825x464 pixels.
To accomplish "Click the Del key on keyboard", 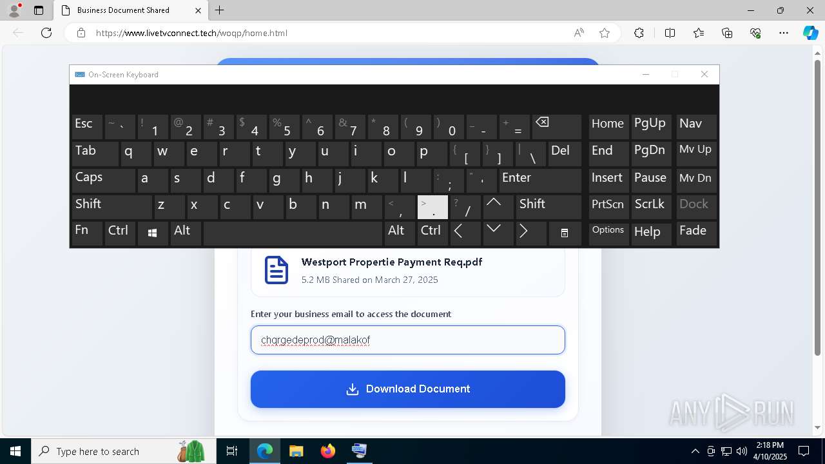I will point(565,154).
